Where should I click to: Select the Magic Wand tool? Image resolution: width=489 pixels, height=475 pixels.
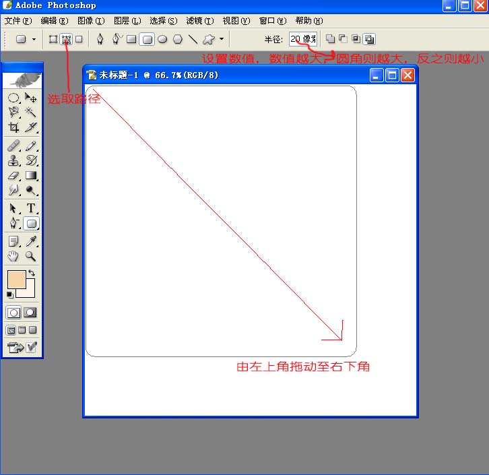tap(30, 112)
